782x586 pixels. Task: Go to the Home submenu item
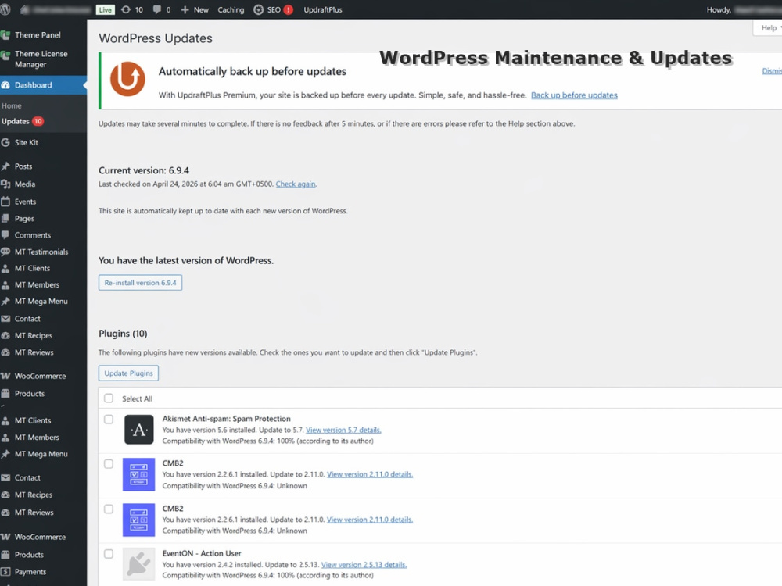pyautogui.click(x=12, y=105)
